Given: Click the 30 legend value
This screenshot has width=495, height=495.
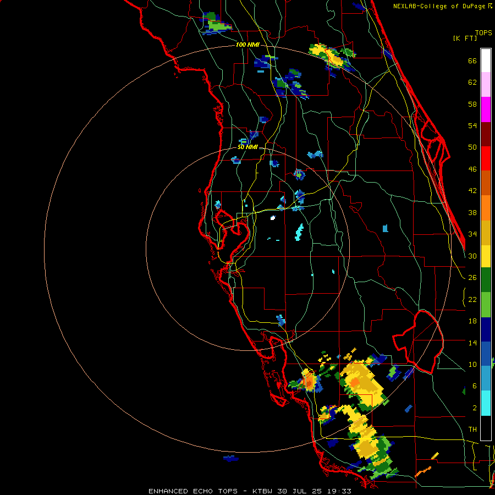Looking at the screenshot, I should (x=472, y=256).
